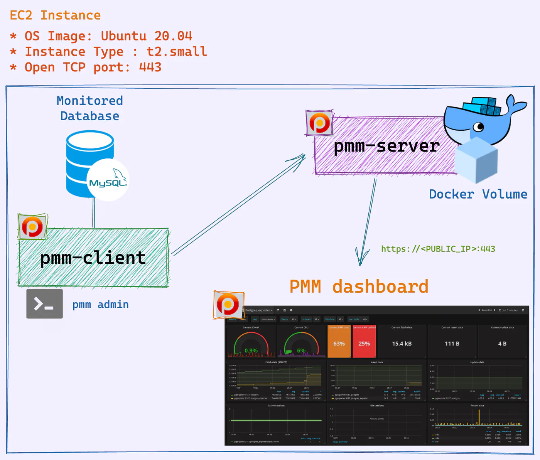Open the Last 5 minutes time picker
Image resolution: width=540 pixels, height=460 pixels.
(x=508, y=310)
